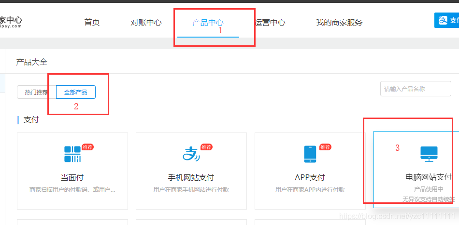
Task: Click the 手机网站支付 Alipay icon
Action: [191, 154]
